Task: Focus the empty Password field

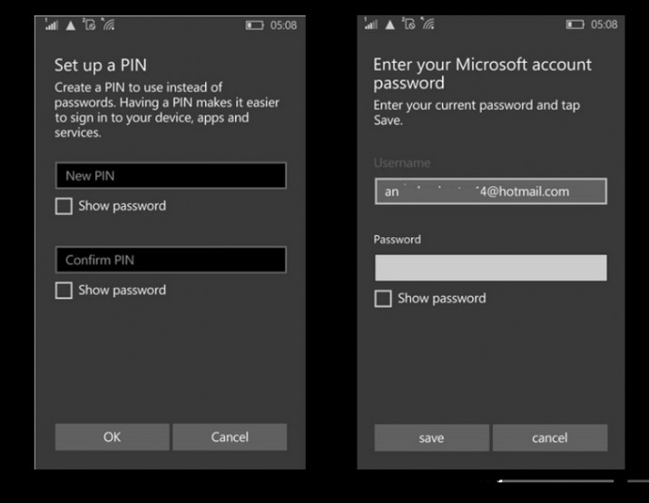Action: pyautogui.click(x=491, y=268)
